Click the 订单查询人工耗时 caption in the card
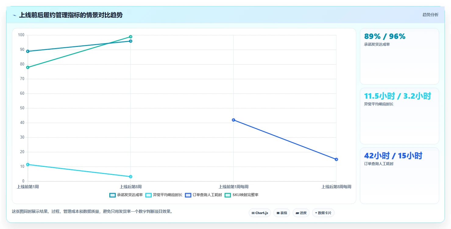This screenshot has width=451, height=229. [379, 164]
